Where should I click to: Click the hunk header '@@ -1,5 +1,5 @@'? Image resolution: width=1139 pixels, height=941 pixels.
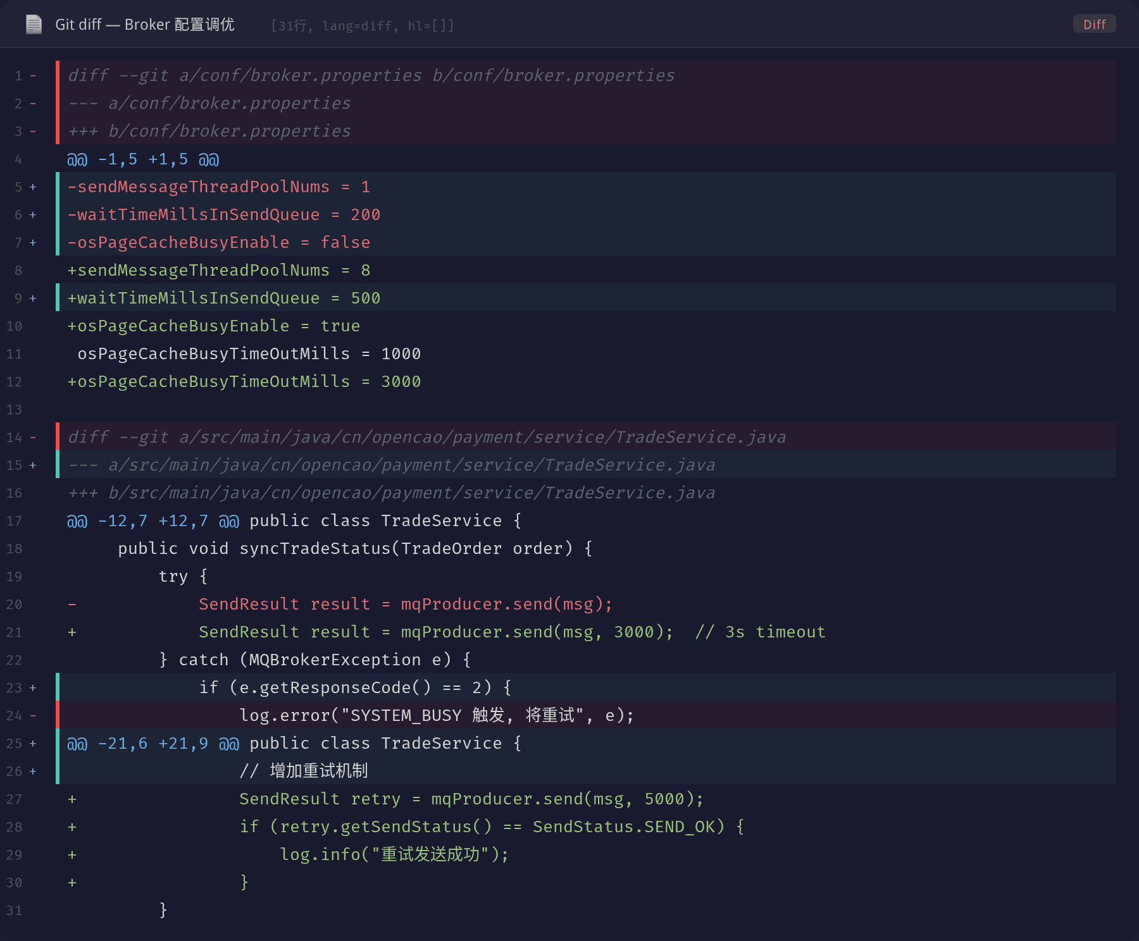[x=143, y=159]
